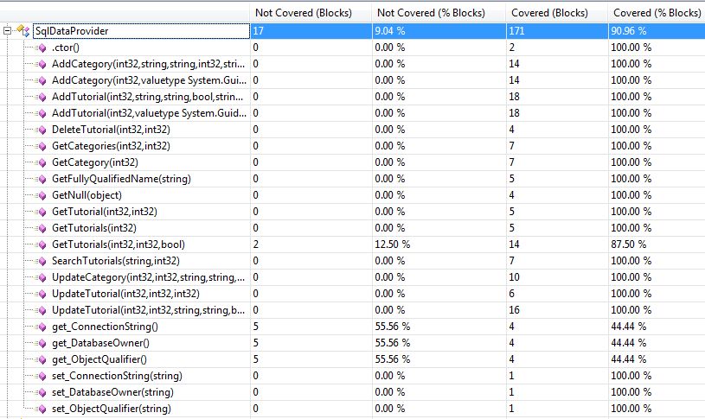Select set_ObjectQualifier(string) method
705x419 pixels.
point(112,409)
